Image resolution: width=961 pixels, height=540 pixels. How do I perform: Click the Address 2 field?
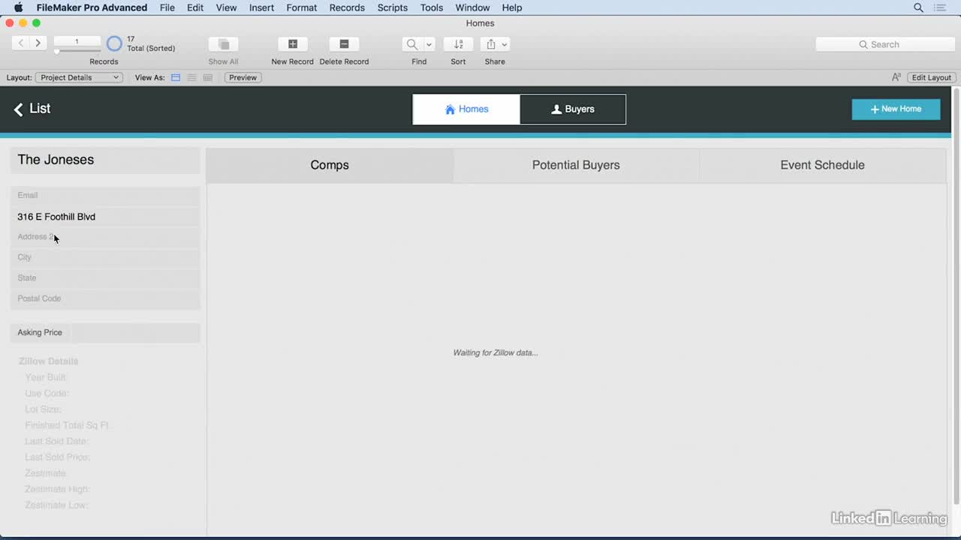click(105, 237)
